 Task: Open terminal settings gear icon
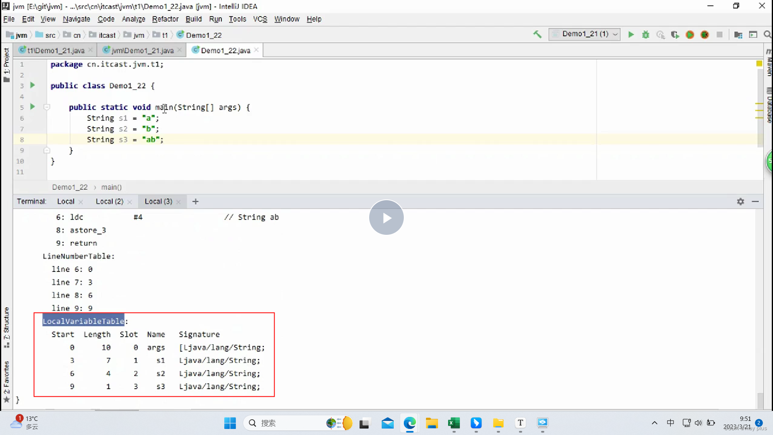pyautogui.click(x=740, y=201)
